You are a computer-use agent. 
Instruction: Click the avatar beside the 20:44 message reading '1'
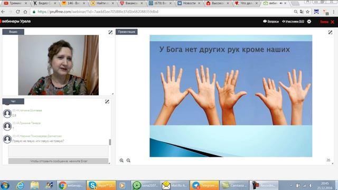coord(7,126)
